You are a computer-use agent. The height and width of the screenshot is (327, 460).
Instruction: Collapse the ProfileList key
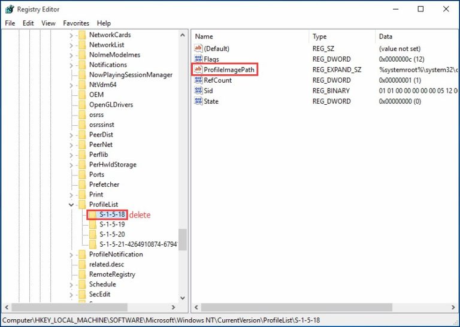[71, 205]
